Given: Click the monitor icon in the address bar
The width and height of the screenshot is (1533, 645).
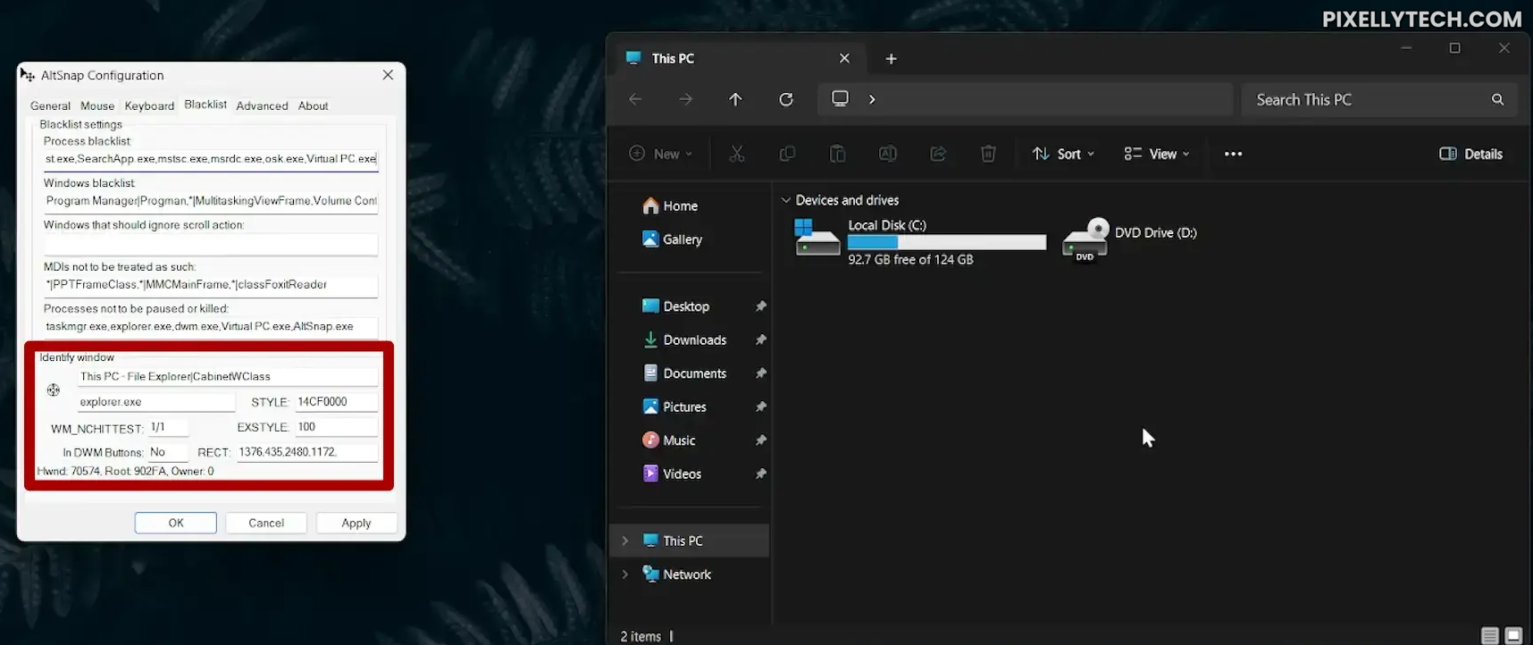Looking at the screenshot, I should click(x=840, y=98).
